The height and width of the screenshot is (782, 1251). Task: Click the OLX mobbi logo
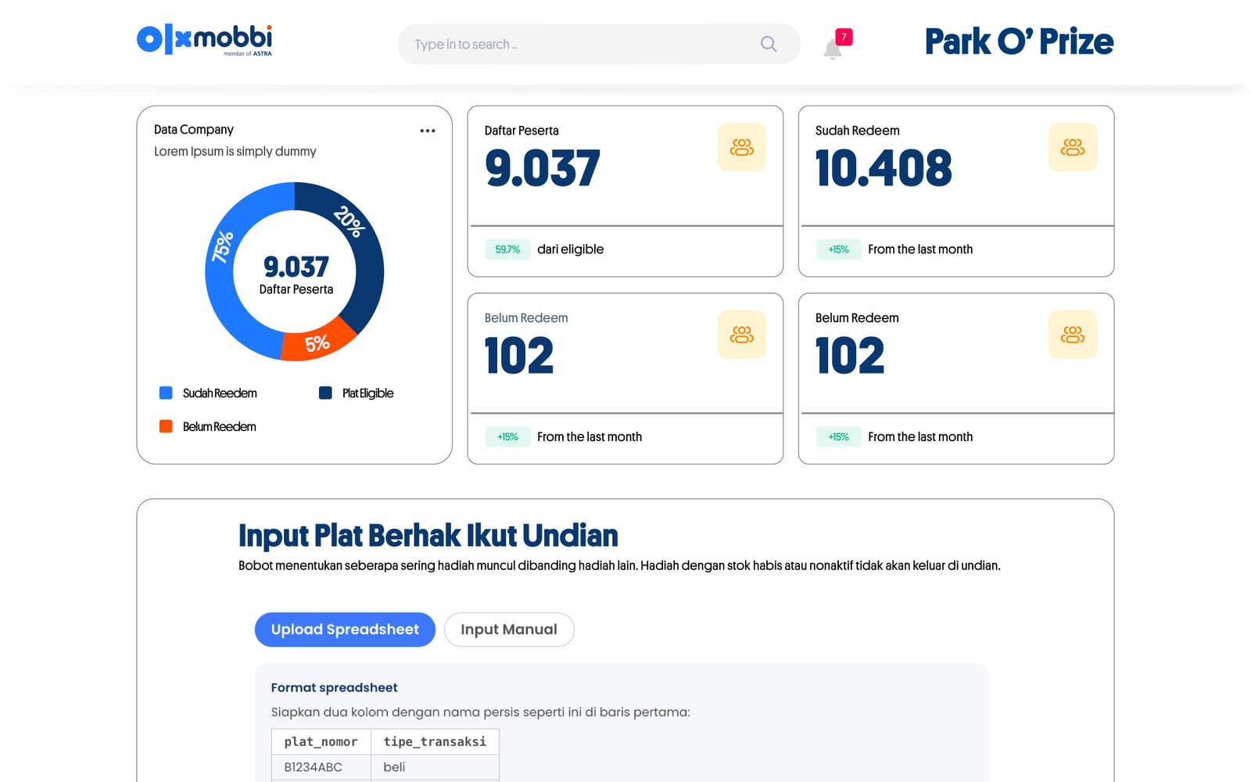click(x=204, y=40)
